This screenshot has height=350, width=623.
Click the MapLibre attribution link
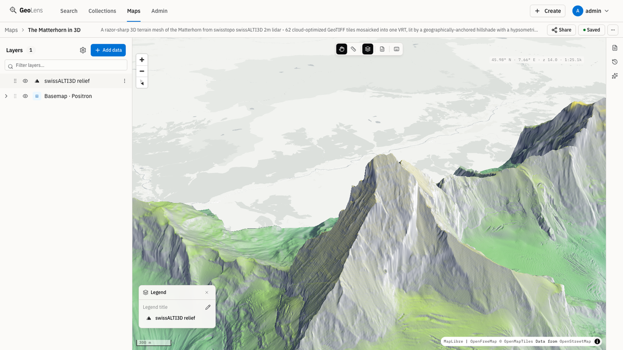[454, 341]
